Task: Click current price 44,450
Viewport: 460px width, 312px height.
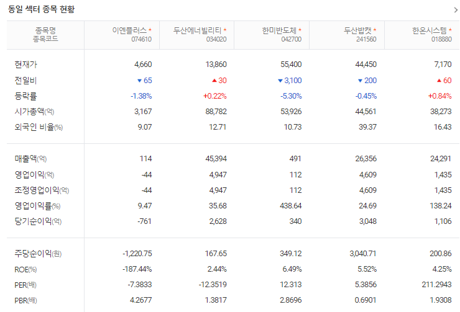Action: pos(366,65)
